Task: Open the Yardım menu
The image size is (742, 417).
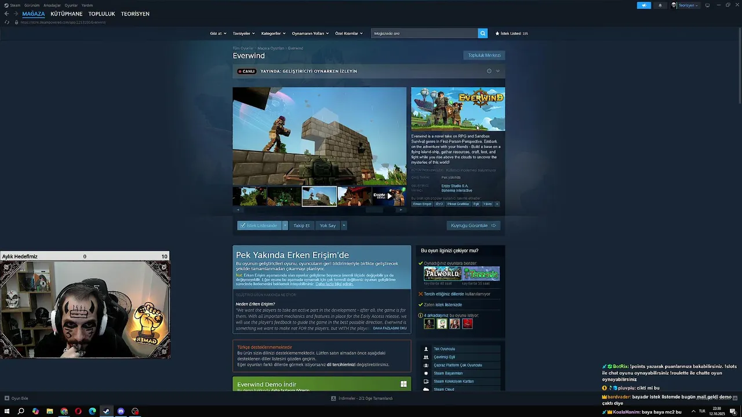Action: click(x=87, y=5)
